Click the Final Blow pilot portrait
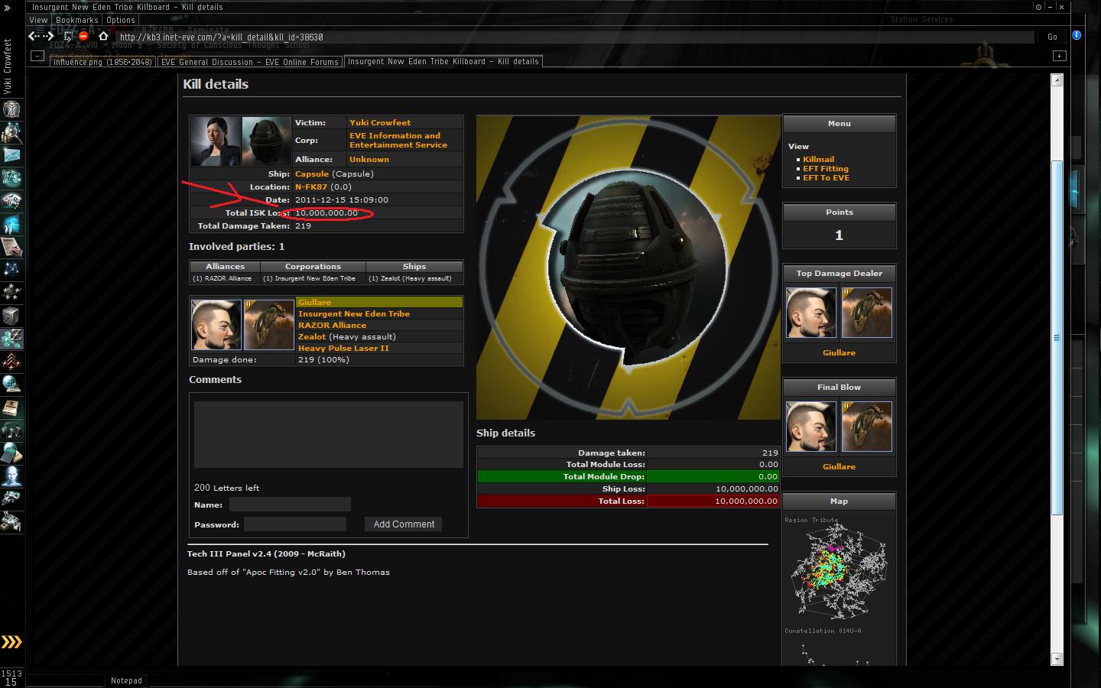 tap(811, 427)
